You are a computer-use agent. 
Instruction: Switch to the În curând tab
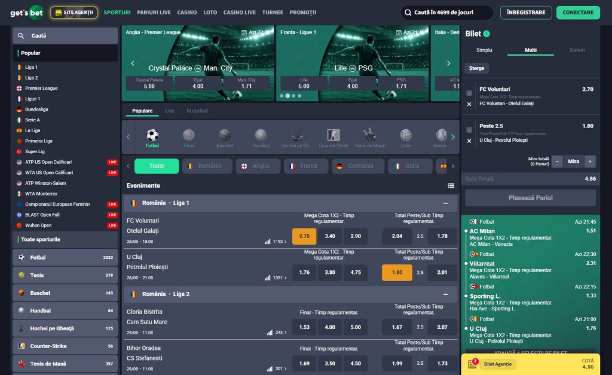(x=197, y=111)
